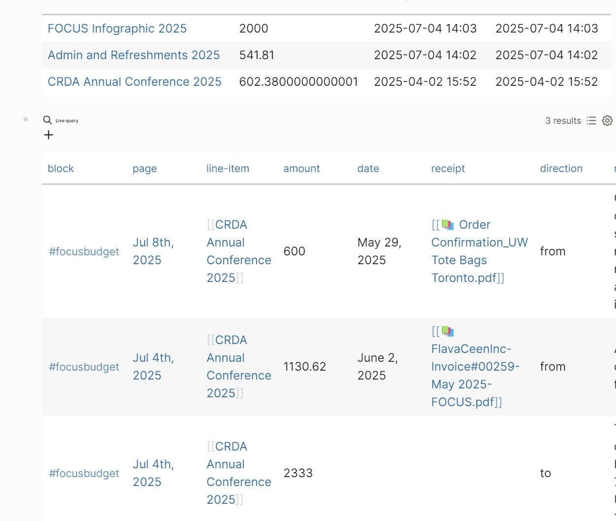Click the line-item column header

click(x=228, y=169)
